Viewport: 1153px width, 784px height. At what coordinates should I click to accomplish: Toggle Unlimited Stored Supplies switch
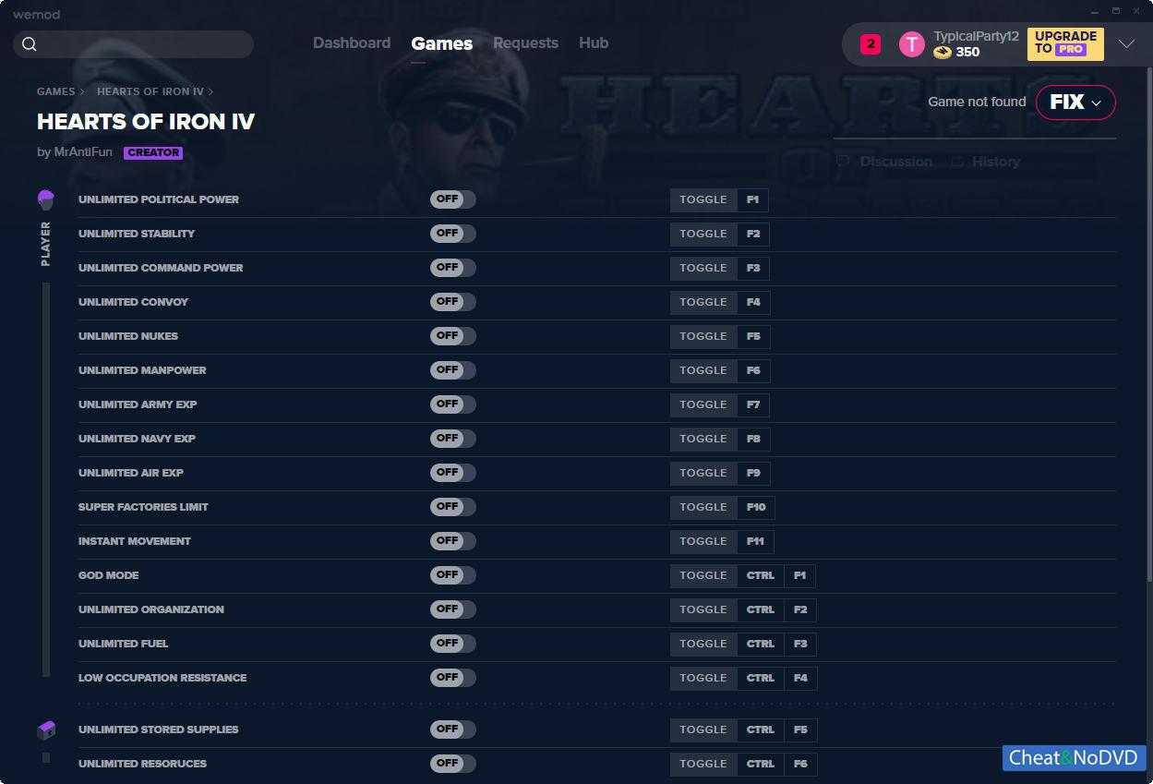452,730
